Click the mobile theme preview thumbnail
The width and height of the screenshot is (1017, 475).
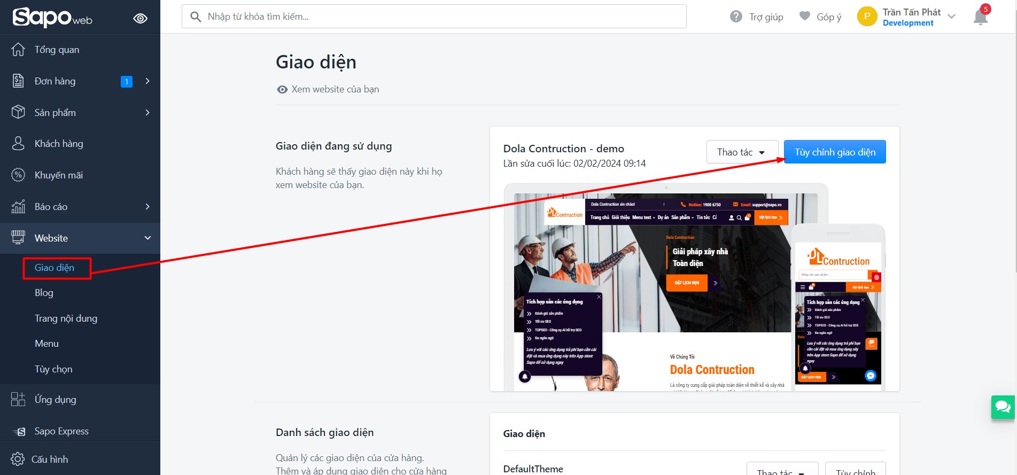coord(838,308)
